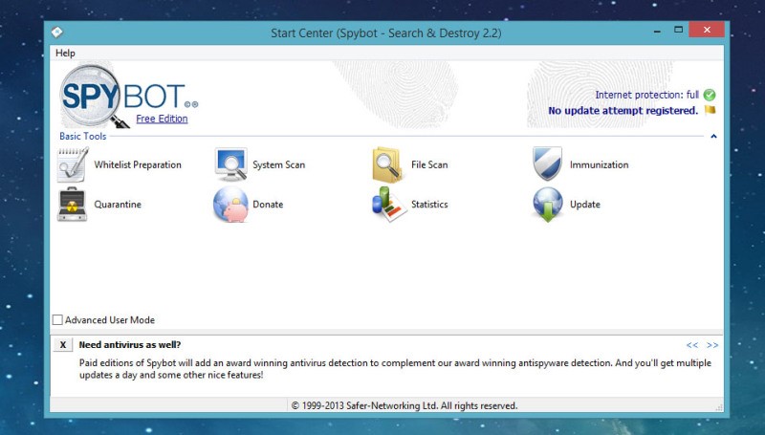The height and width of the screenshot is (435, 765).
Task: Follow the Free Edition link
Action: [x=162, y=120]
